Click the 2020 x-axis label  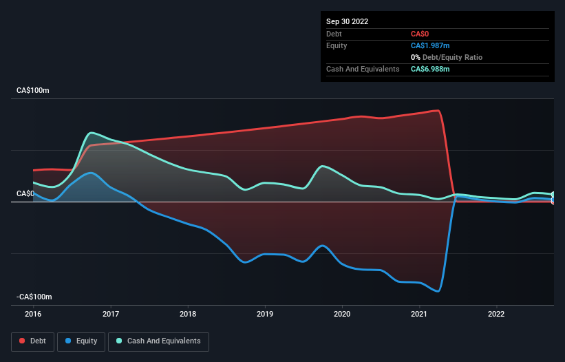click(342, 314)
